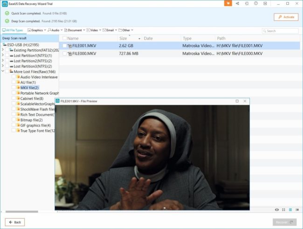Click the Back button
Image resolution: width=303 pixels, height=229 pixels.
15,222
